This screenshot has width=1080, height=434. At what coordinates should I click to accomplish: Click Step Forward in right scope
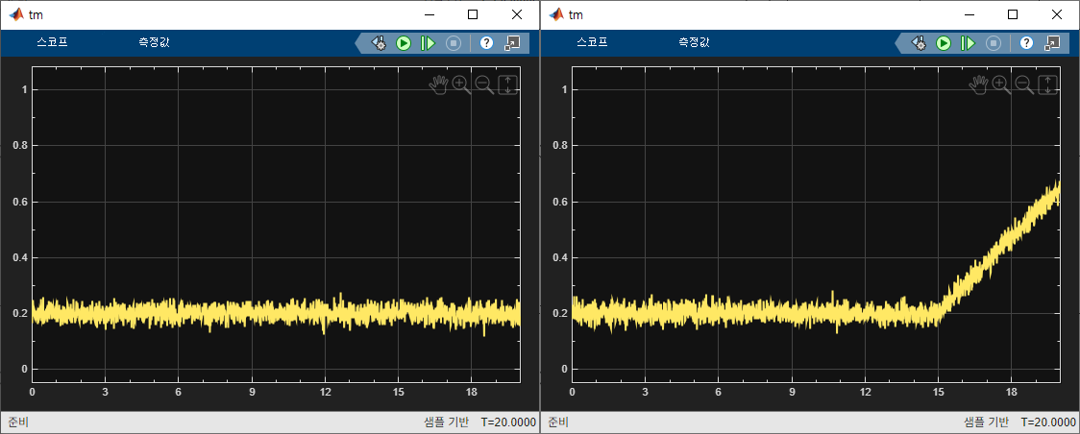[x=968, y=43]
